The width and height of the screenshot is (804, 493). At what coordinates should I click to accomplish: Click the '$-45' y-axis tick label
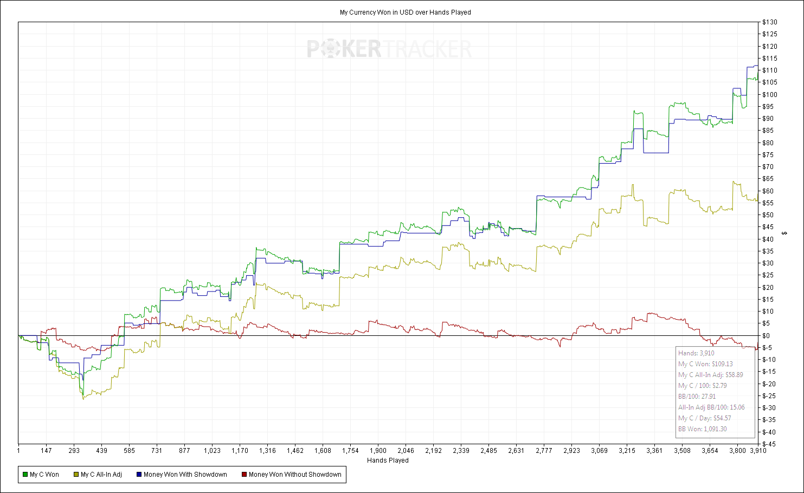click(x=769, y=444)
